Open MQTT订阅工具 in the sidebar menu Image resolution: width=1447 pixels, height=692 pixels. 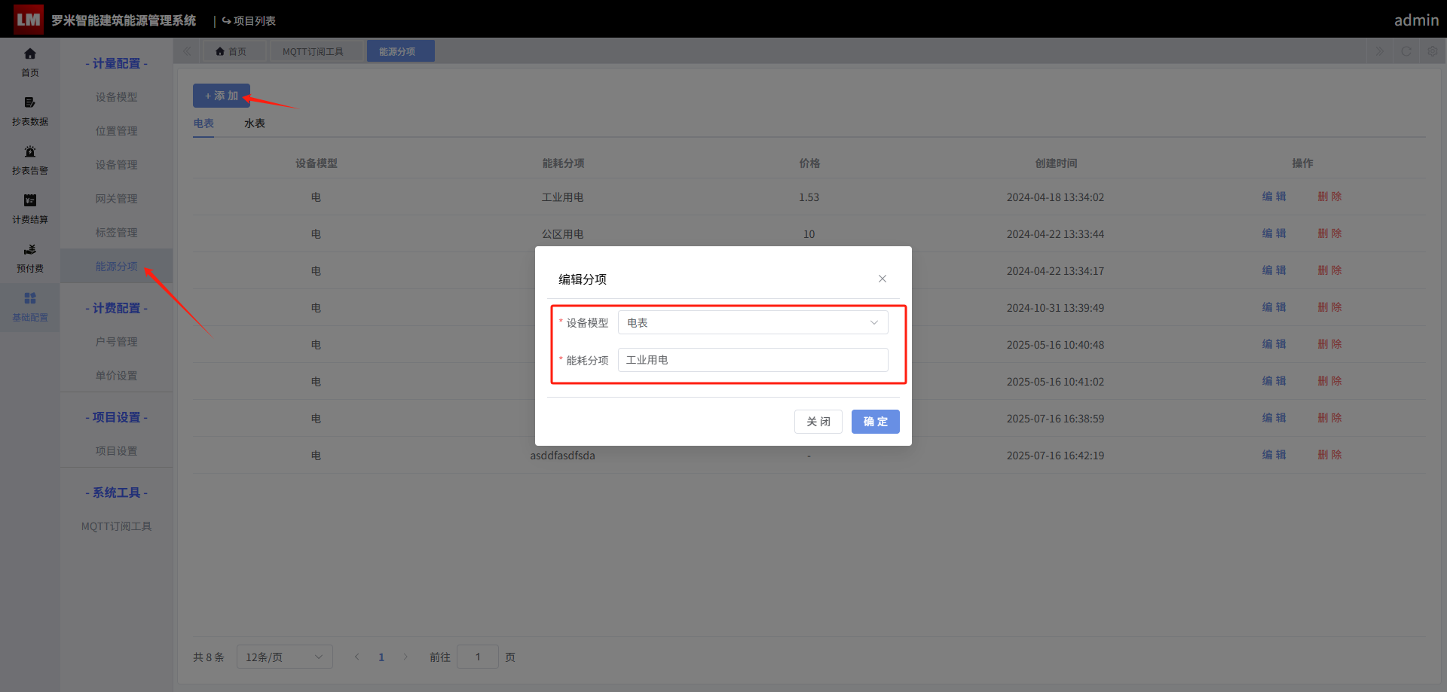coord(117,526)
